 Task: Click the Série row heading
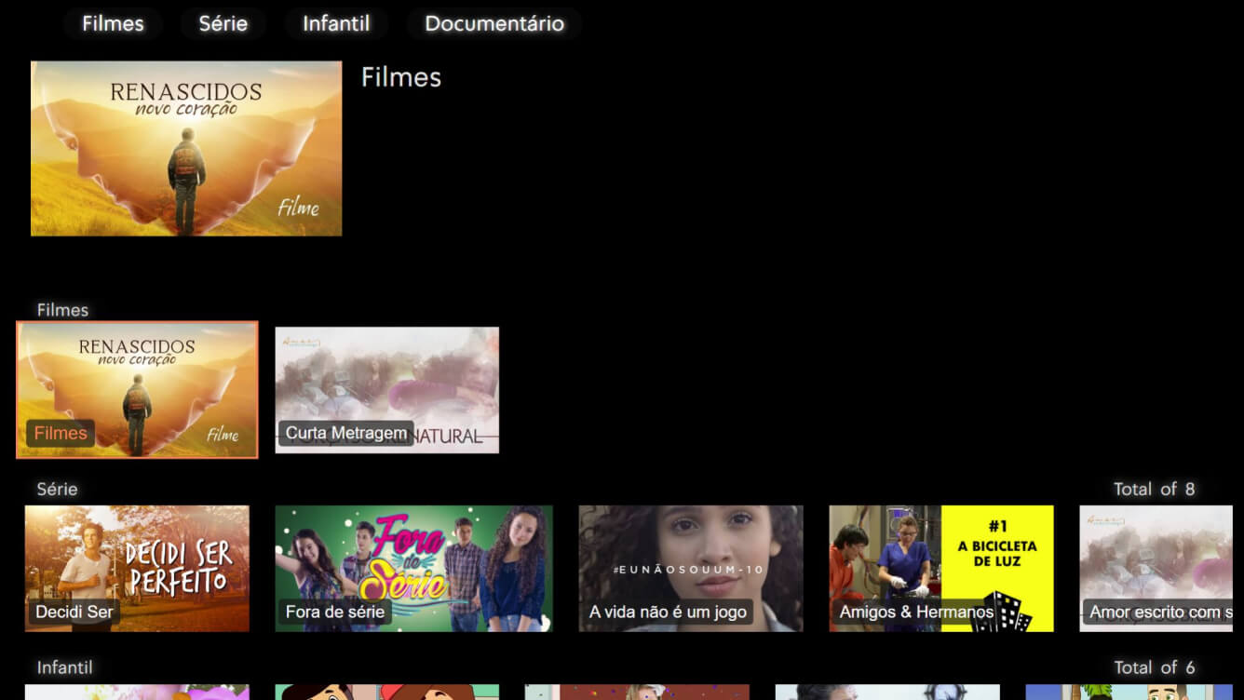tap(57, 490)
